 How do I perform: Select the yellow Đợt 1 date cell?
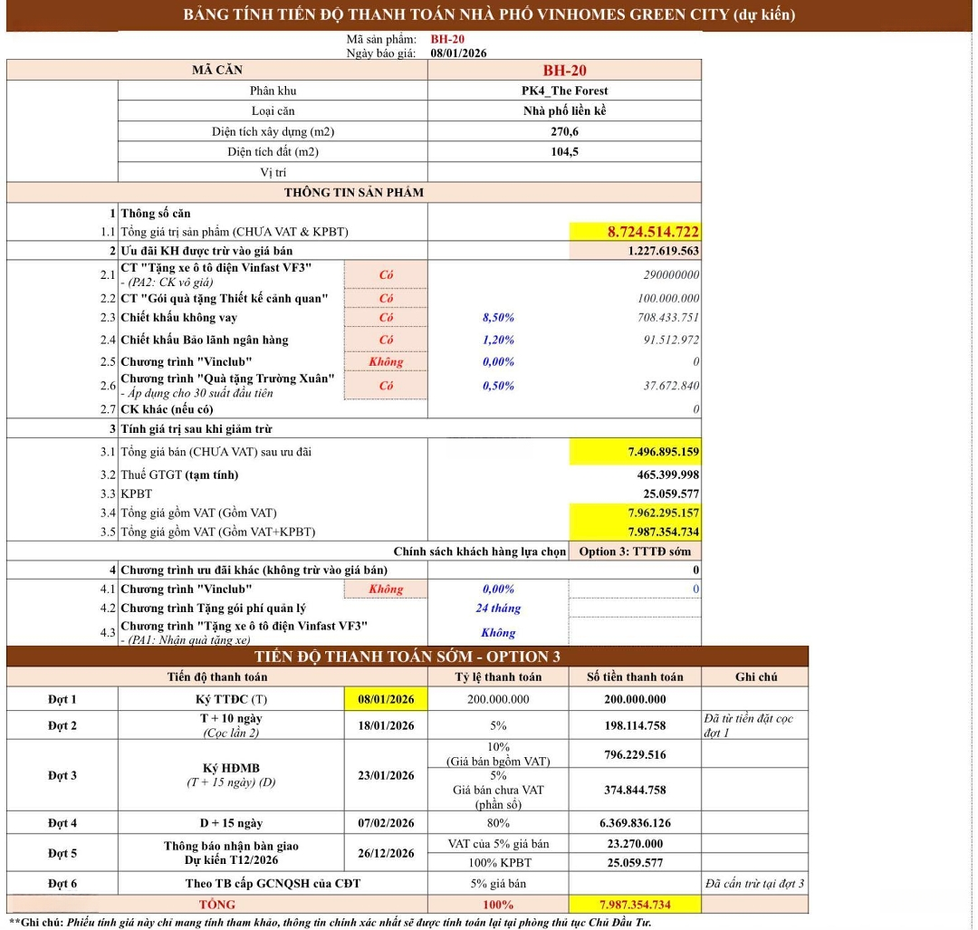pos(386,699)
